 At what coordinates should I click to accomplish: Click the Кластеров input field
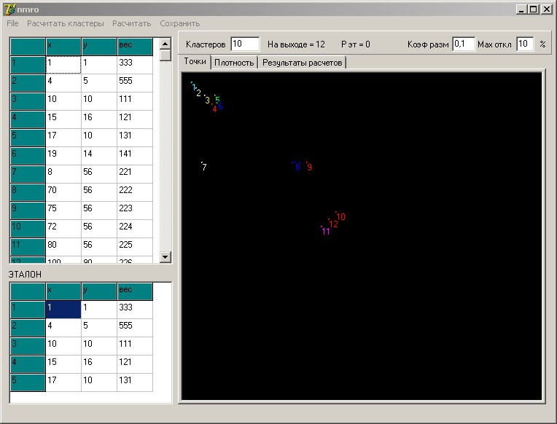click(245, 44)
